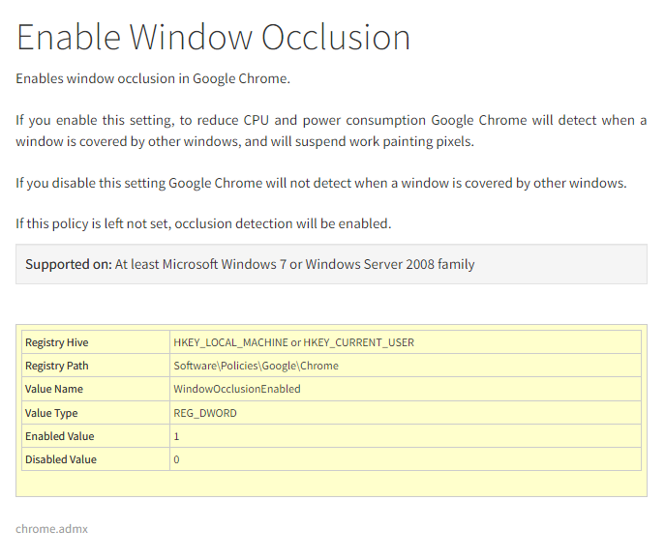The height and width of the screenshot is (559, 665).
Task: Click the bold "Supported on:" label
Action: point(68,264)
